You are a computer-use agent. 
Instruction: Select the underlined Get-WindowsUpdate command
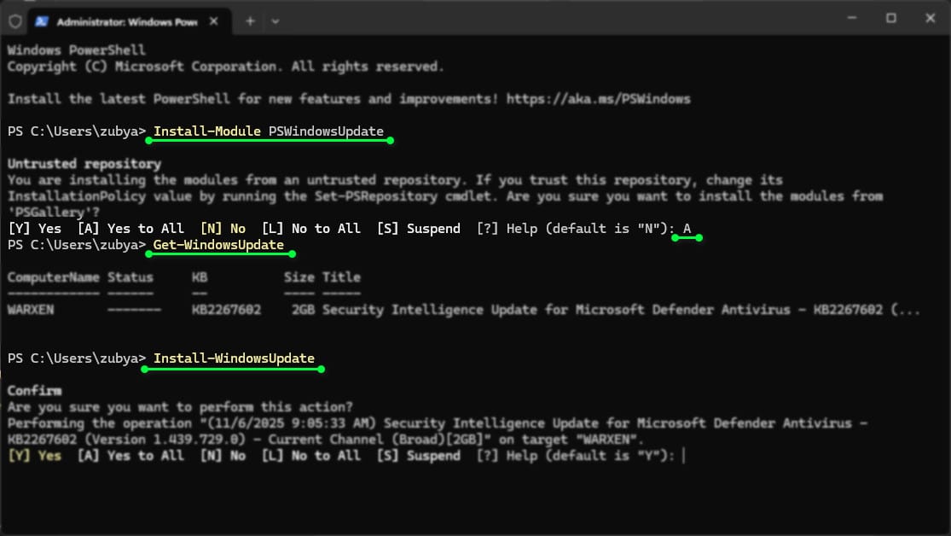coord(219,244)
